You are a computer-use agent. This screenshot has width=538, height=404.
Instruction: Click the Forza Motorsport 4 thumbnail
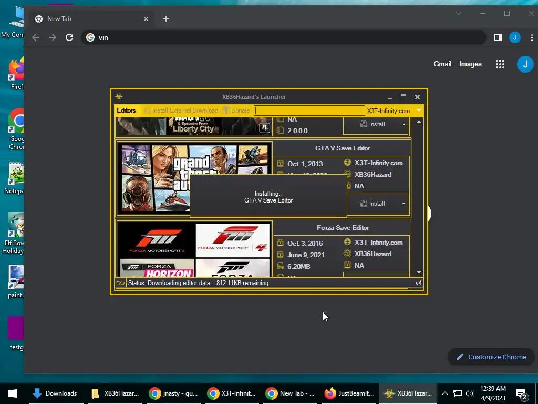[233, 240]
